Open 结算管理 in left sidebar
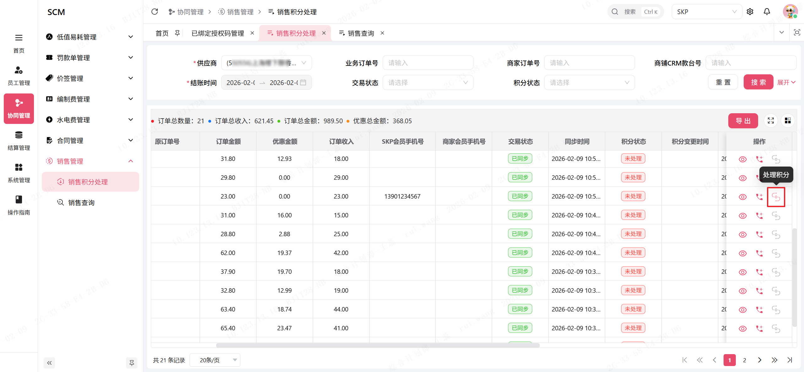This screenshot has height=372, width=804. coord(19,141)
